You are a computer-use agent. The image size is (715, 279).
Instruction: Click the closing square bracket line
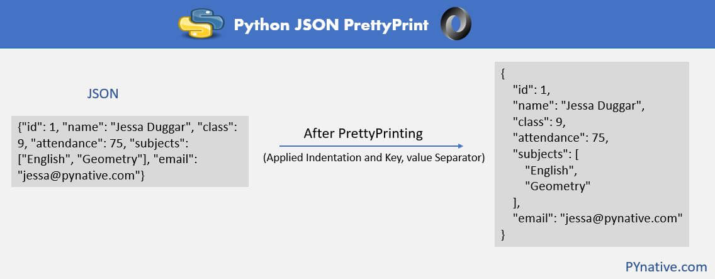pyautogui.click(x=516, y=202)
